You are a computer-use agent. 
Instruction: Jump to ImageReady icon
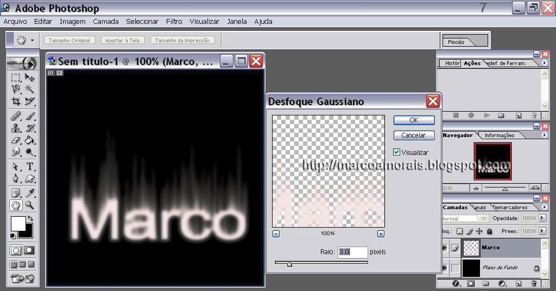[22, 279]
